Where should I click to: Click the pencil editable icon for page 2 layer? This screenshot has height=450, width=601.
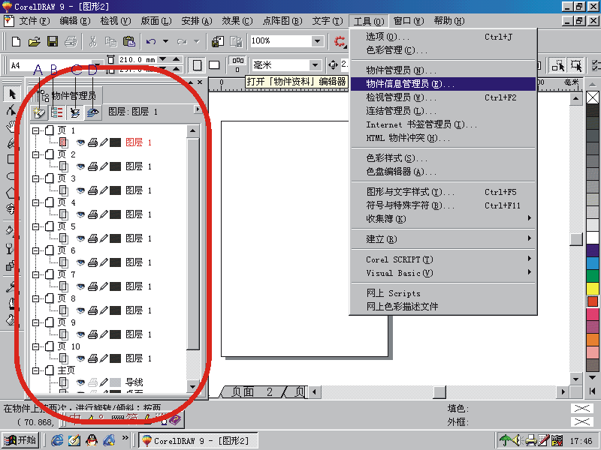(x=104, y=166)
